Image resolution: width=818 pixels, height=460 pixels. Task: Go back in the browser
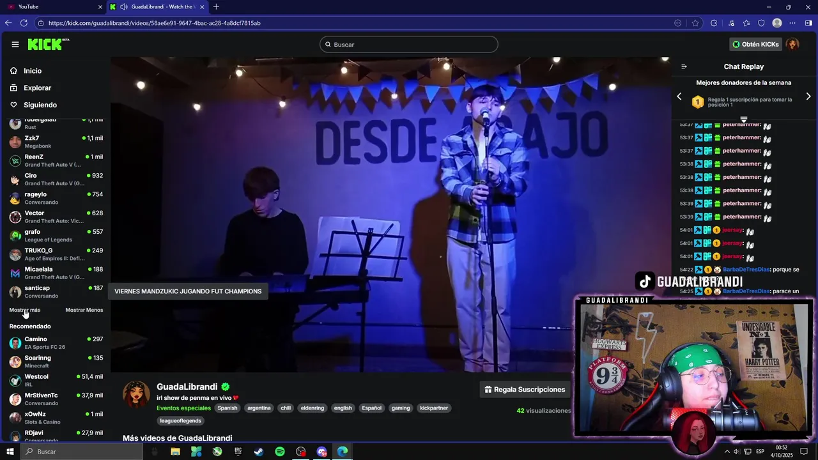[x=8, y=23]
